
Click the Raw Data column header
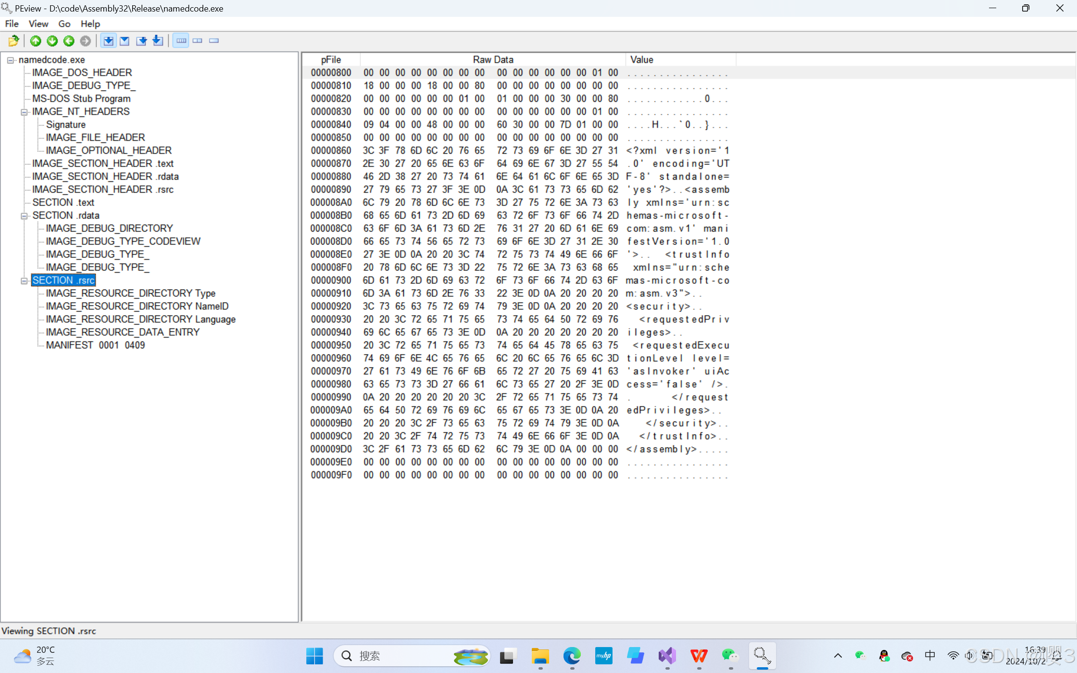492,60
